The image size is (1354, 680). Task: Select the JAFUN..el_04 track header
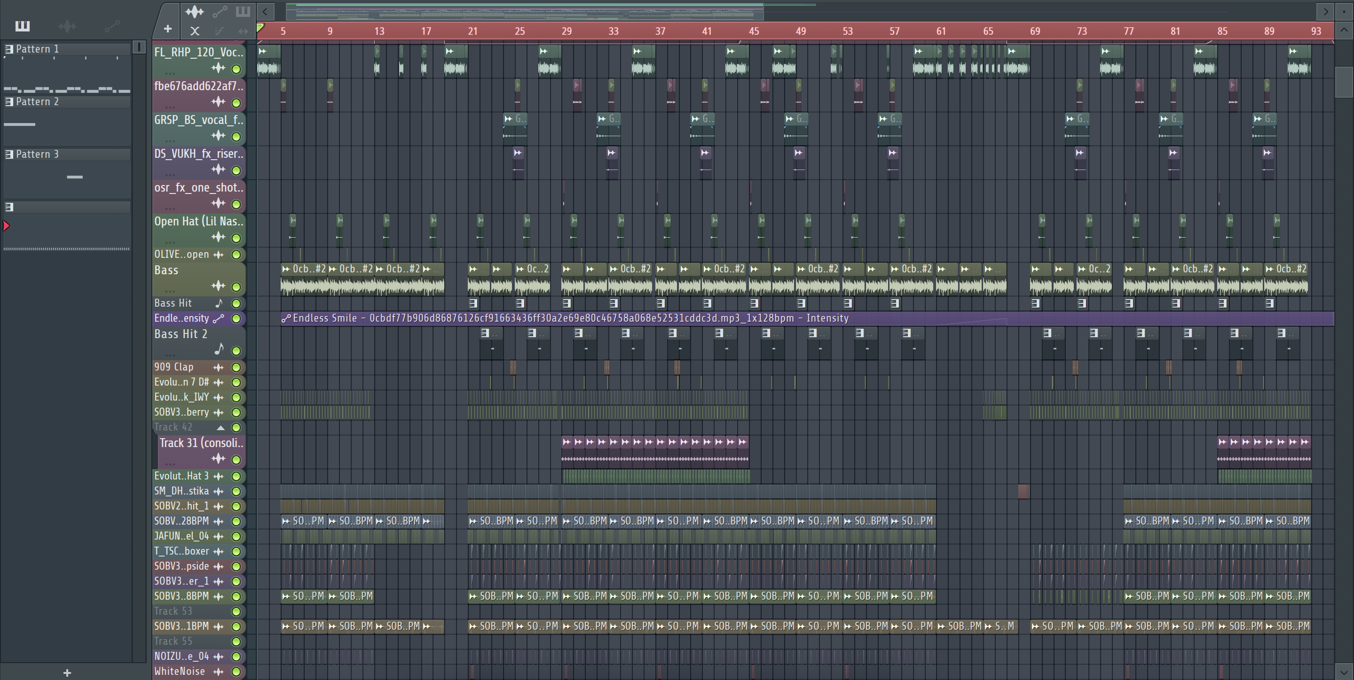(199, 537)
